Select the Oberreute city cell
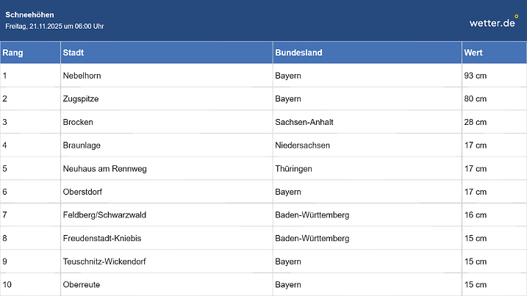The height and width of the screenshot is (296, 527). tap(82, 284)
